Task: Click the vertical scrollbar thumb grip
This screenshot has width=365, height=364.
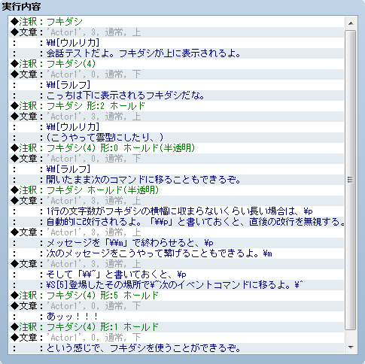Action: coord(351,180)
